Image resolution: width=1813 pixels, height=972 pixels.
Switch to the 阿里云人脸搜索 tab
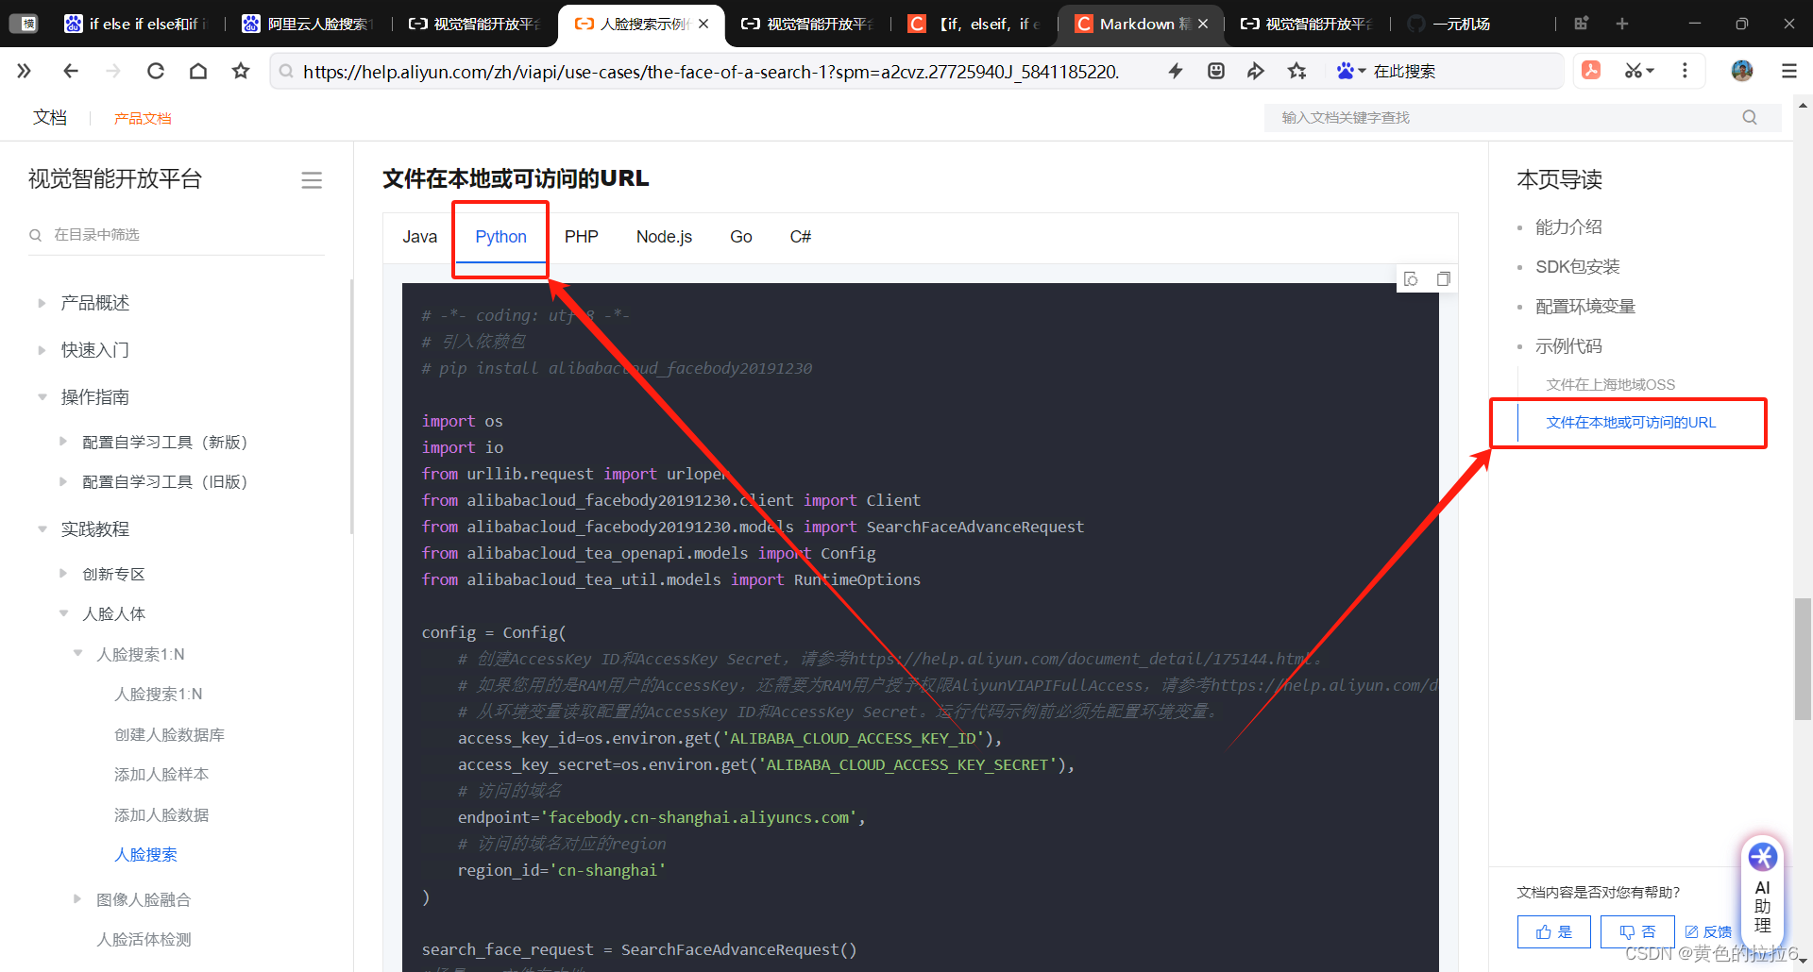[308, 24]
